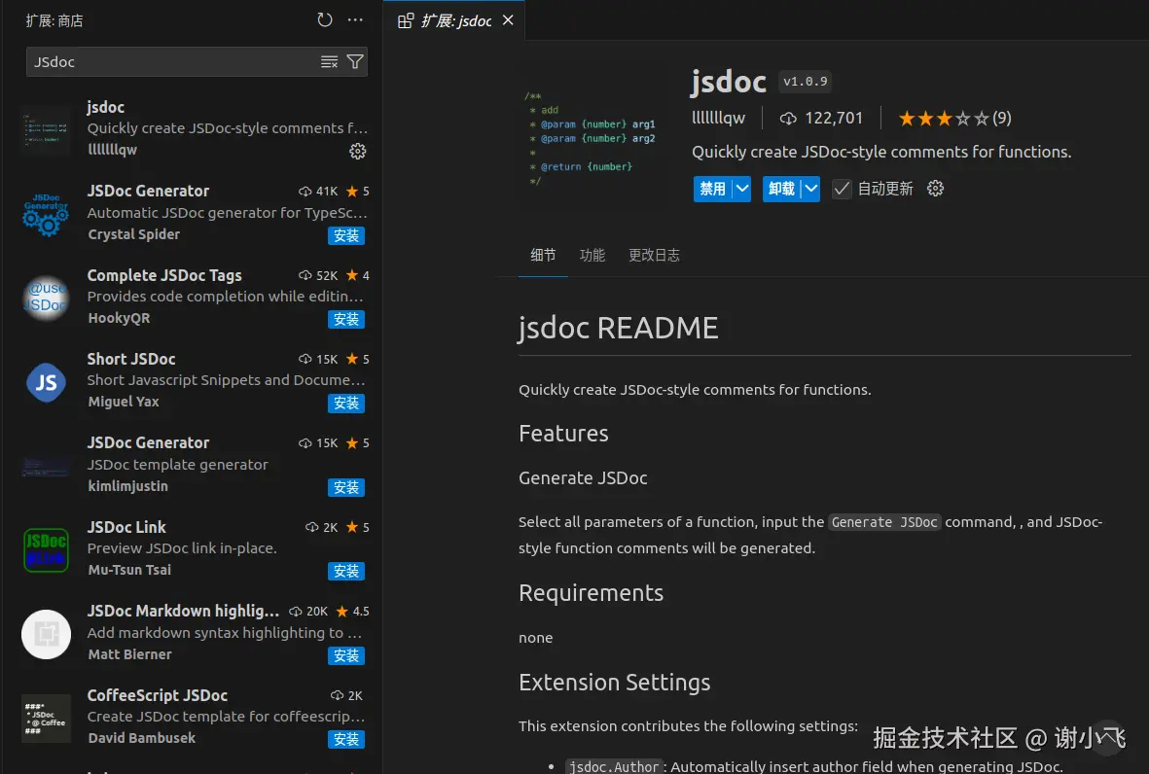Open publisher lllllllqw link in detail header
The height and width of the screenshot is (774, 1149).
point(718,118)
